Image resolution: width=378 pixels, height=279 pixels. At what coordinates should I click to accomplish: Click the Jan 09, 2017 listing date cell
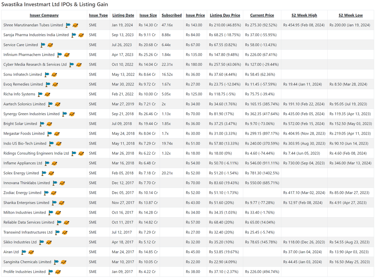tap(123, 272)
